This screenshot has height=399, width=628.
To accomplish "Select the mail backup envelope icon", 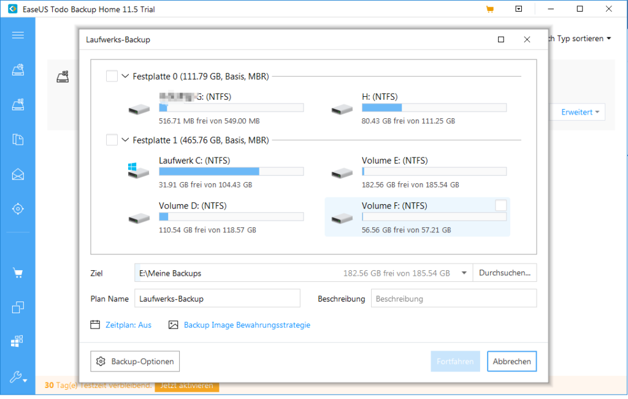I will [x=18, y=174].
